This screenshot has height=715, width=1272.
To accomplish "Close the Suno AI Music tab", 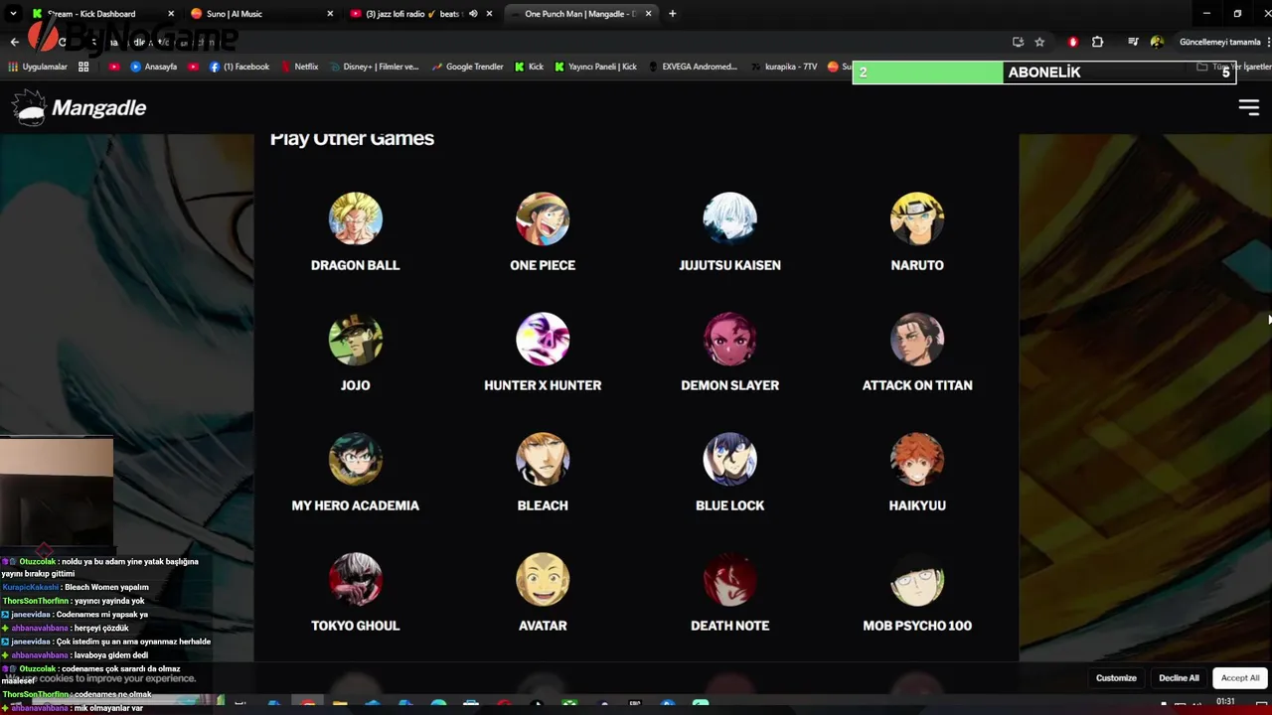I will point(330,14).
